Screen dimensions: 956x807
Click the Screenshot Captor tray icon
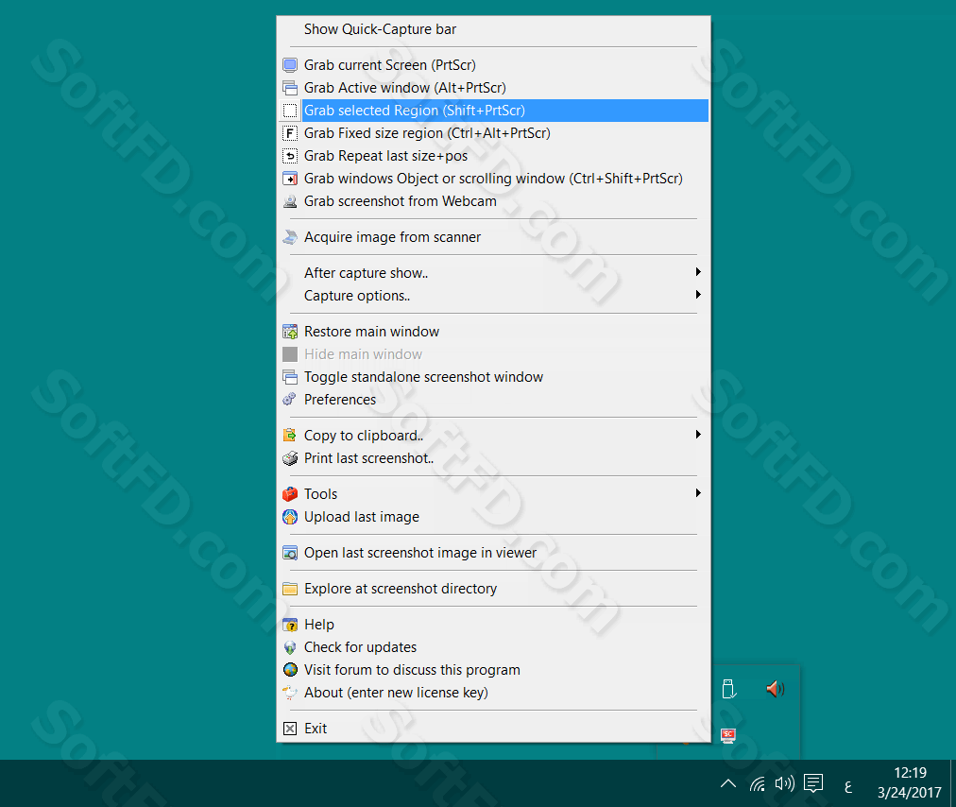[728, 735]
